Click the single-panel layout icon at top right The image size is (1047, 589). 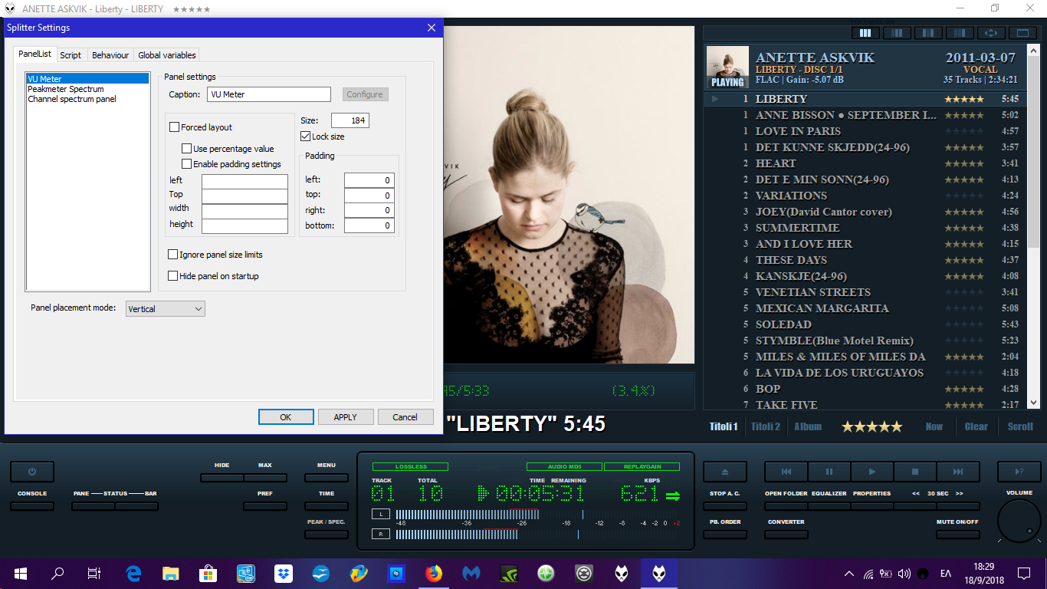[x=1022, y=33]
